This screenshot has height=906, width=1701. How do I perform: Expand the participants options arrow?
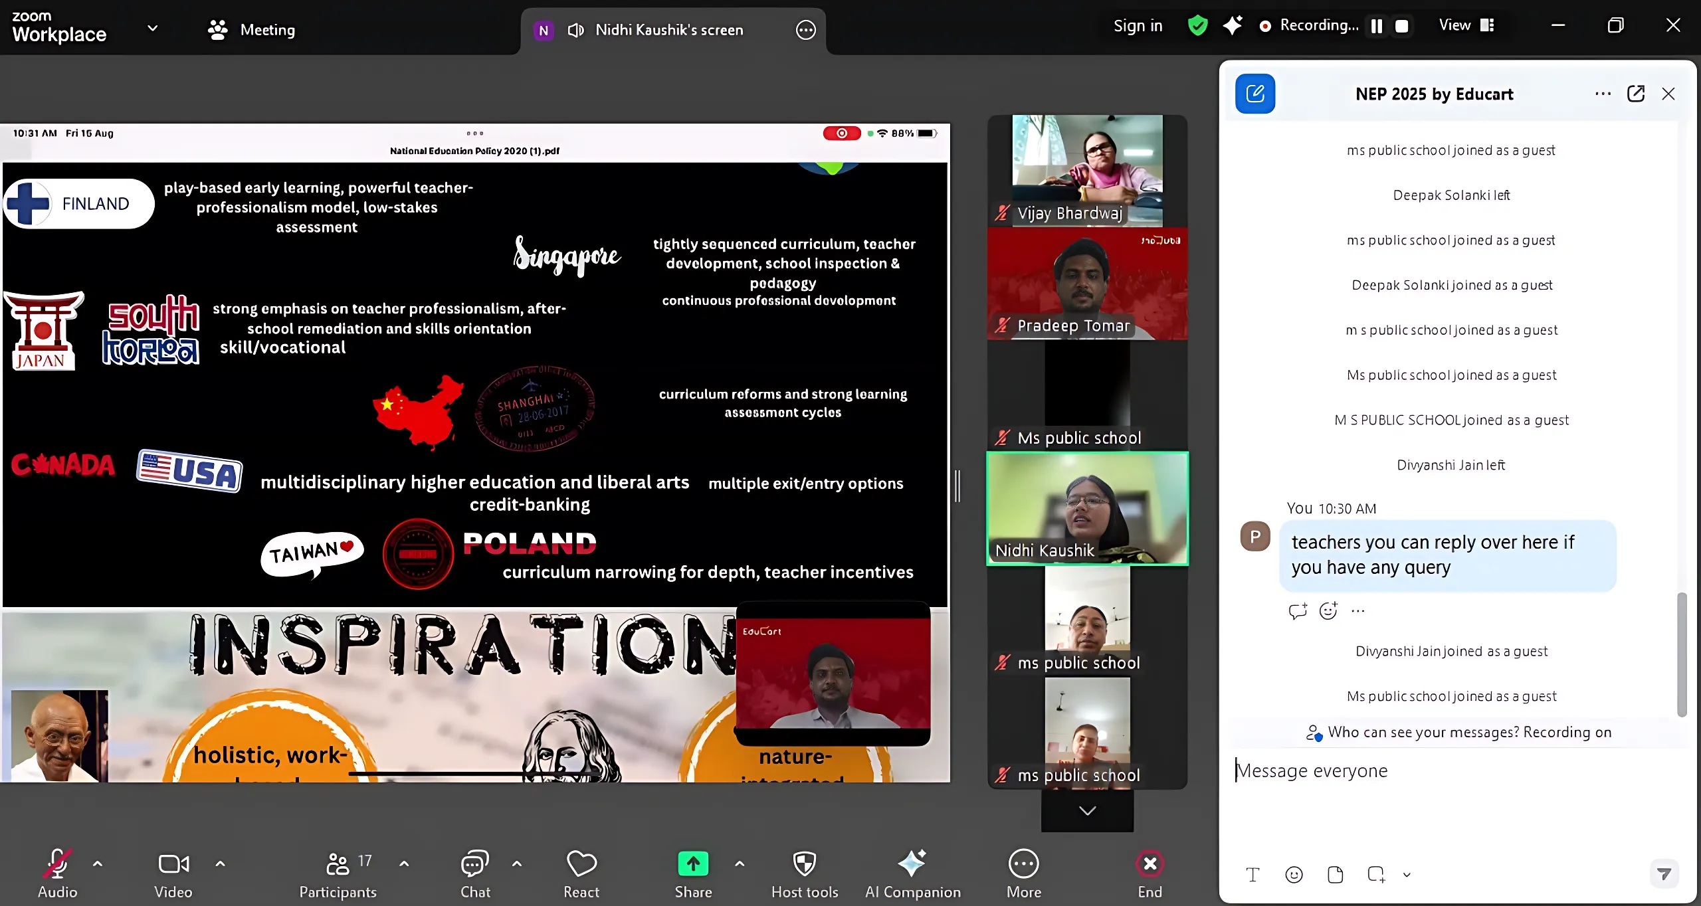click(404, 863)
